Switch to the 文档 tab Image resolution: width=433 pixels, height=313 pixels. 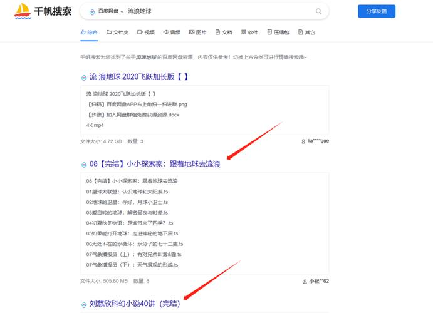click(x=224, y=33)
